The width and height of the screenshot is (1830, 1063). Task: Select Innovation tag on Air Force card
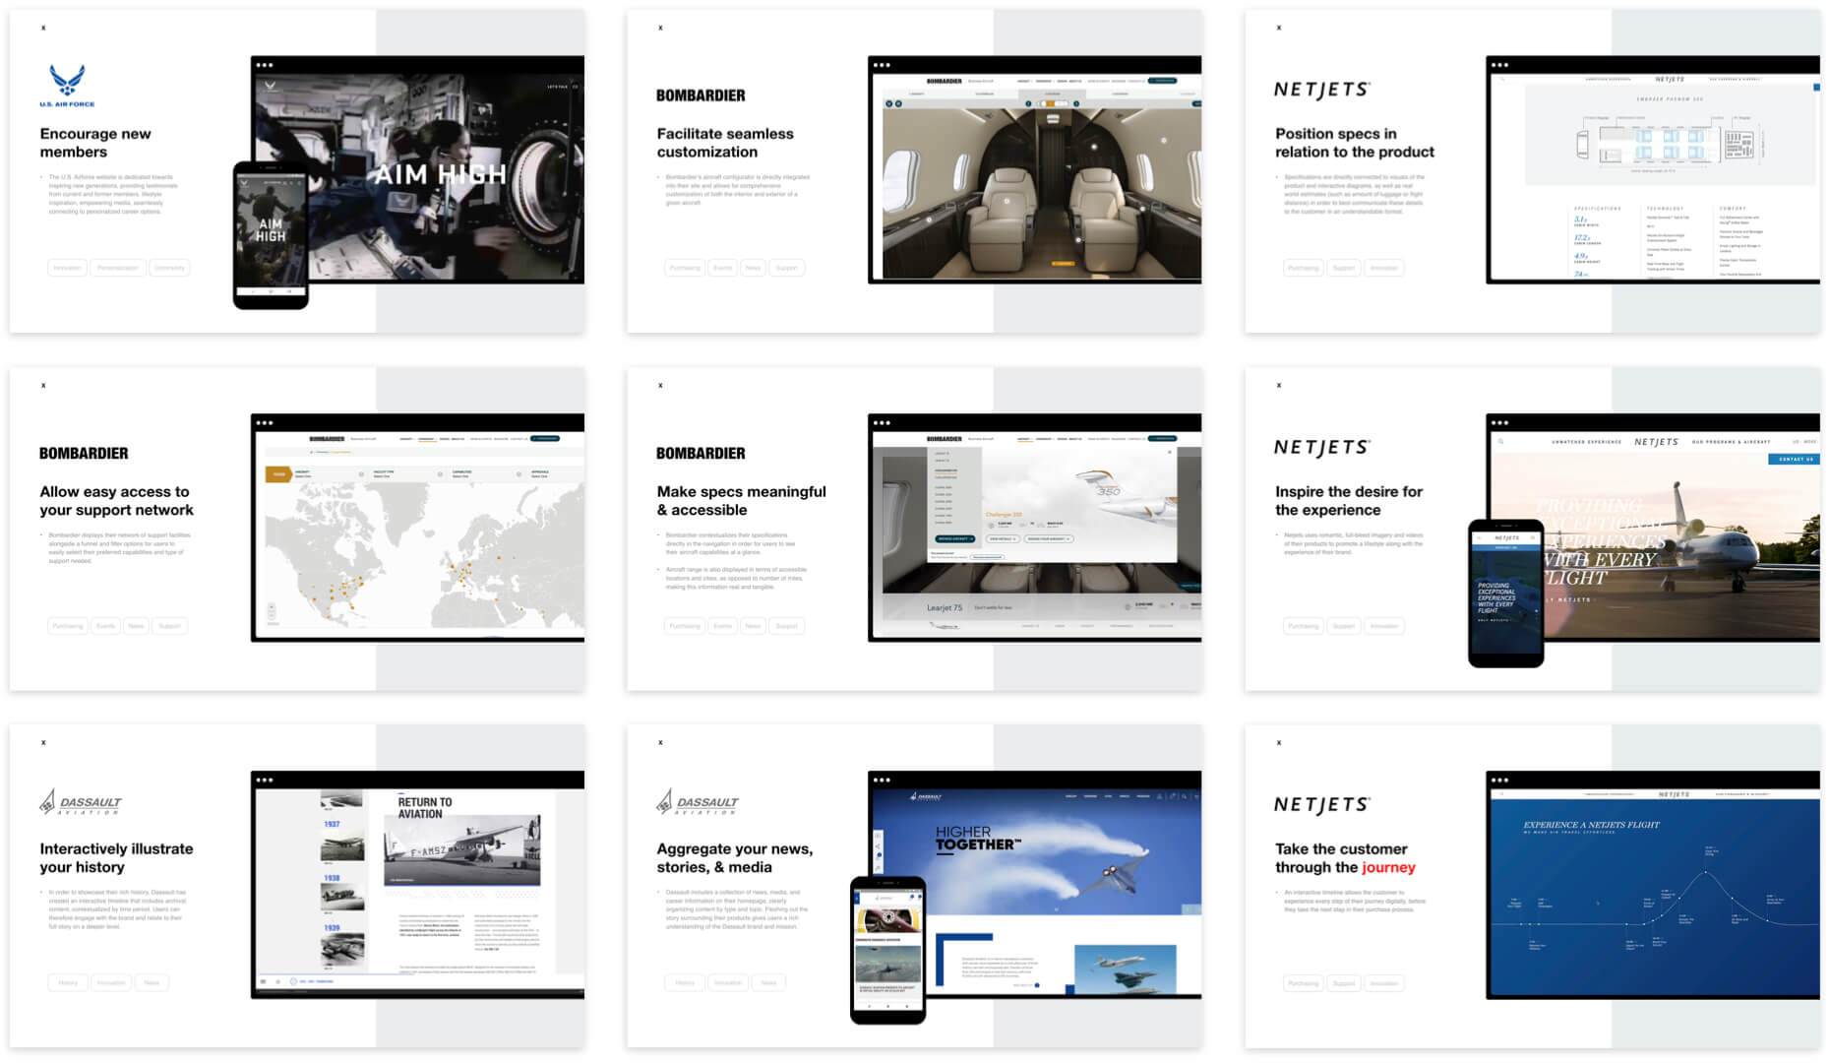pyautogui.click(x=68, y=268)
